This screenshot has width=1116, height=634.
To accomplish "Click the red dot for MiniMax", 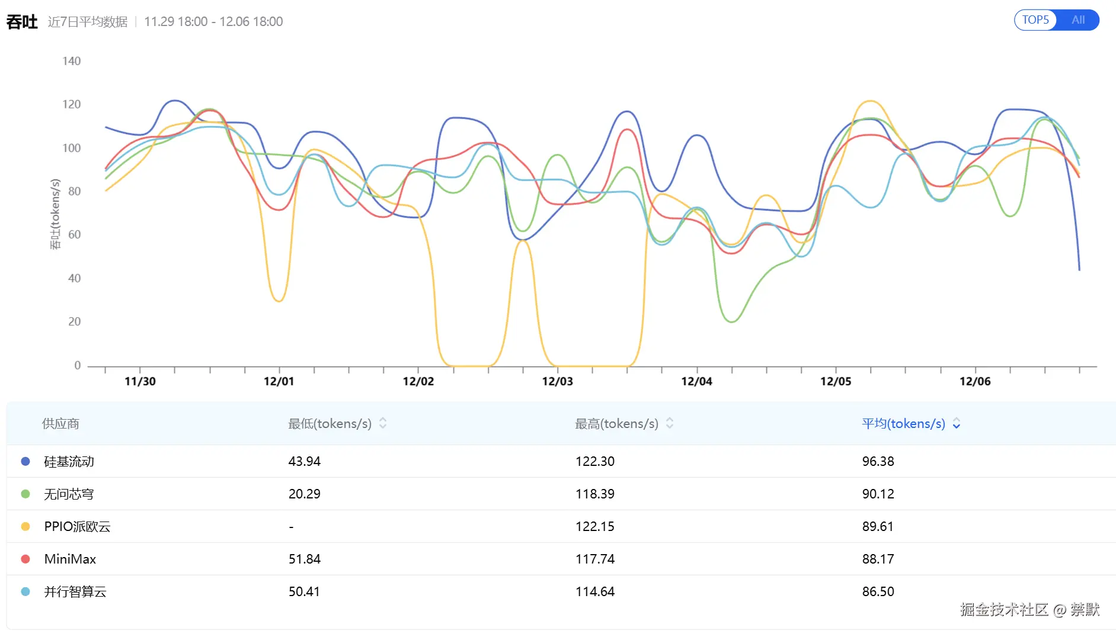I will pyautogui.click(x=25, y=559).
